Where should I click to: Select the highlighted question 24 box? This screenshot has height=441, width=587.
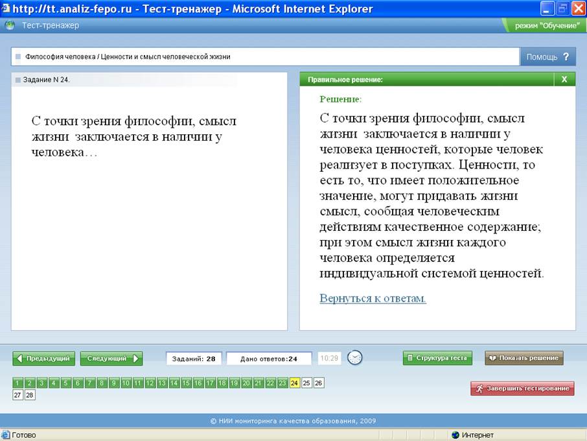[x=294, y=383]
